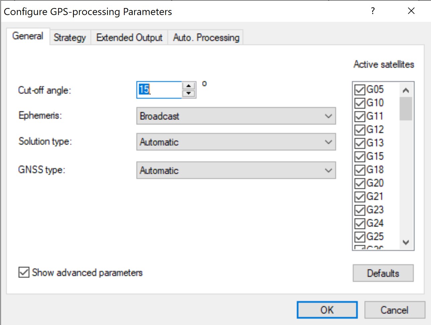Open the Ephemeris dropdown

point(236,116)
